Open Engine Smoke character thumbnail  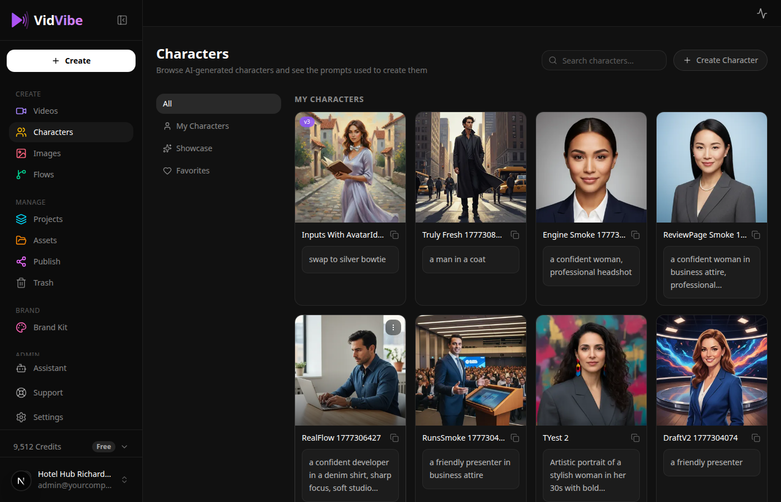click(591, 167)
